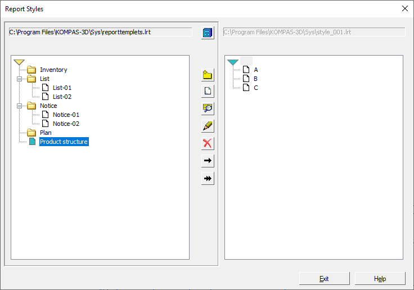Click the red X delete icon

[208, 143]
